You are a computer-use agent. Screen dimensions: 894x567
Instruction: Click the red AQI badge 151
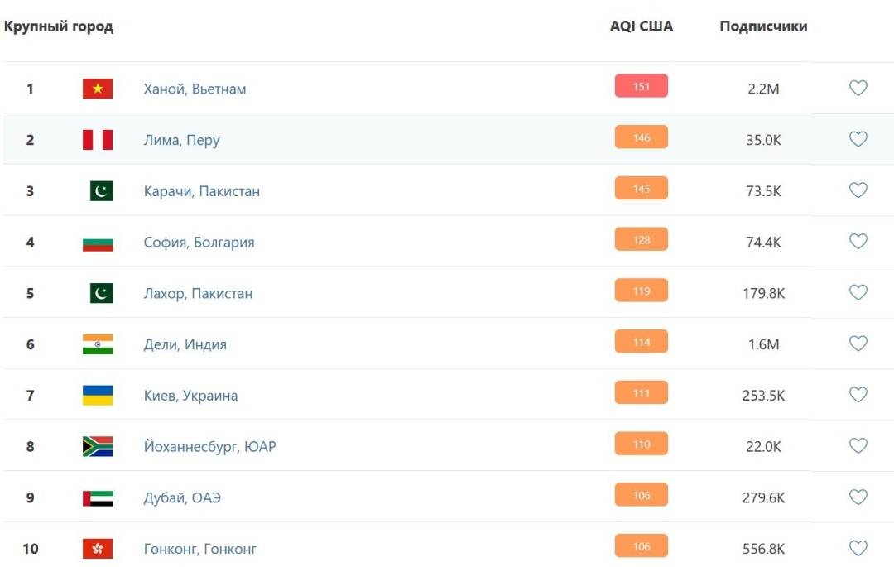click(641, 86)
